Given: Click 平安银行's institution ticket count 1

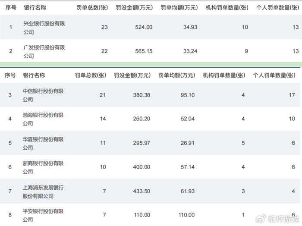Looking at the screenshot, I should tap(243, 215).
